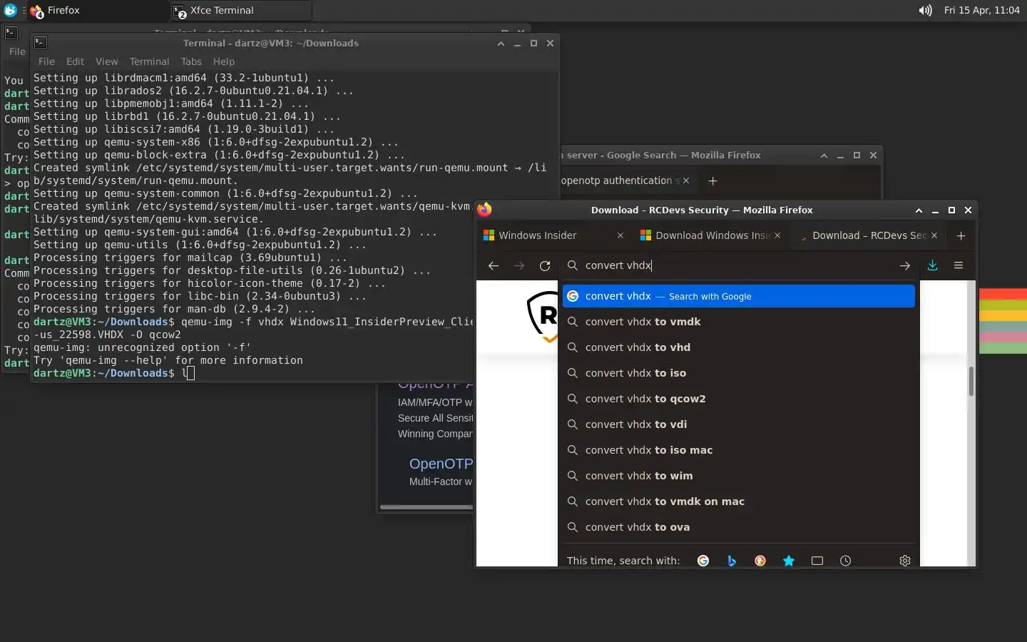The width and height of the screenshot is (1027, 642).
Task: Search this time with DuckDuckGo icon
Action: 760,561
